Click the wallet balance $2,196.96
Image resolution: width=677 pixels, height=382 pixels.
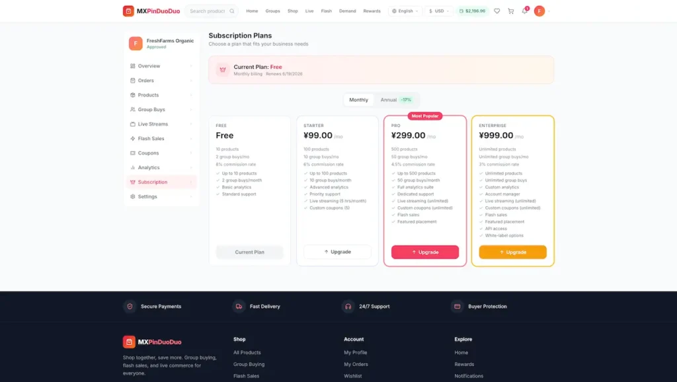click(x=472, y=11)
